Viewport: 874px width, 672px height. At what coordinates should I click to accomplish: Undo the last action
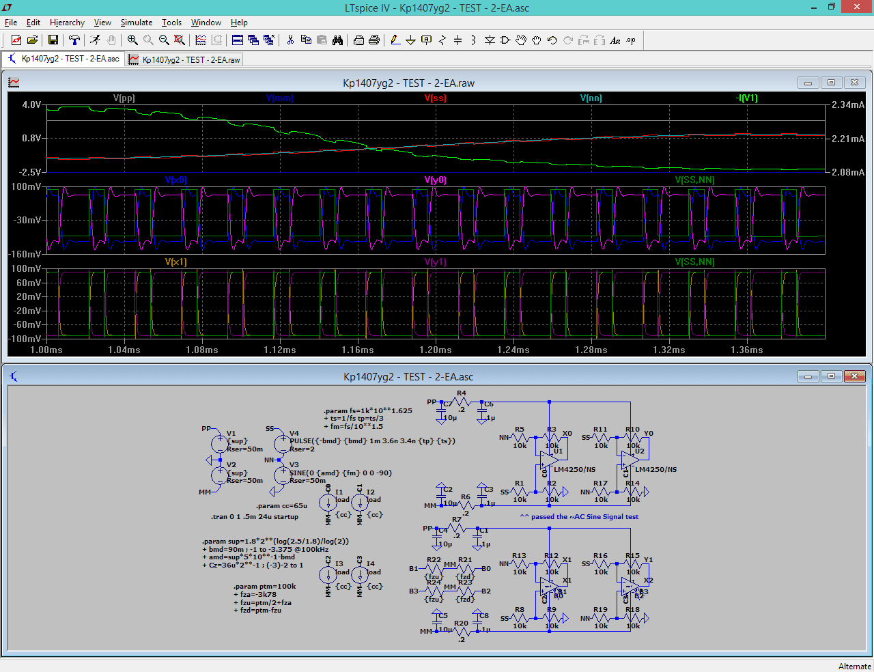pos(552,40)
